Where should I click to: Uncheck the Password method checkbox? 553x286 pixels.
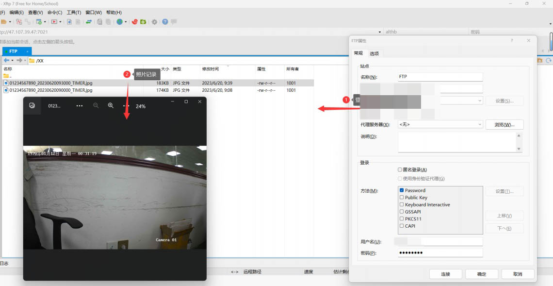coord(402,190)
